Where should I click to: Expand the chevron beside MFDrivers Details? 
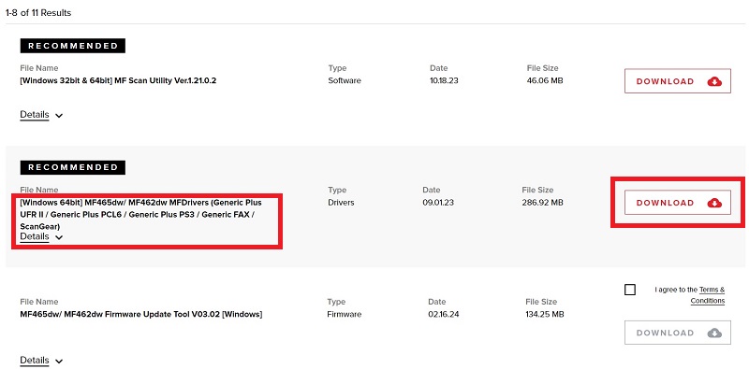[59, 237]
